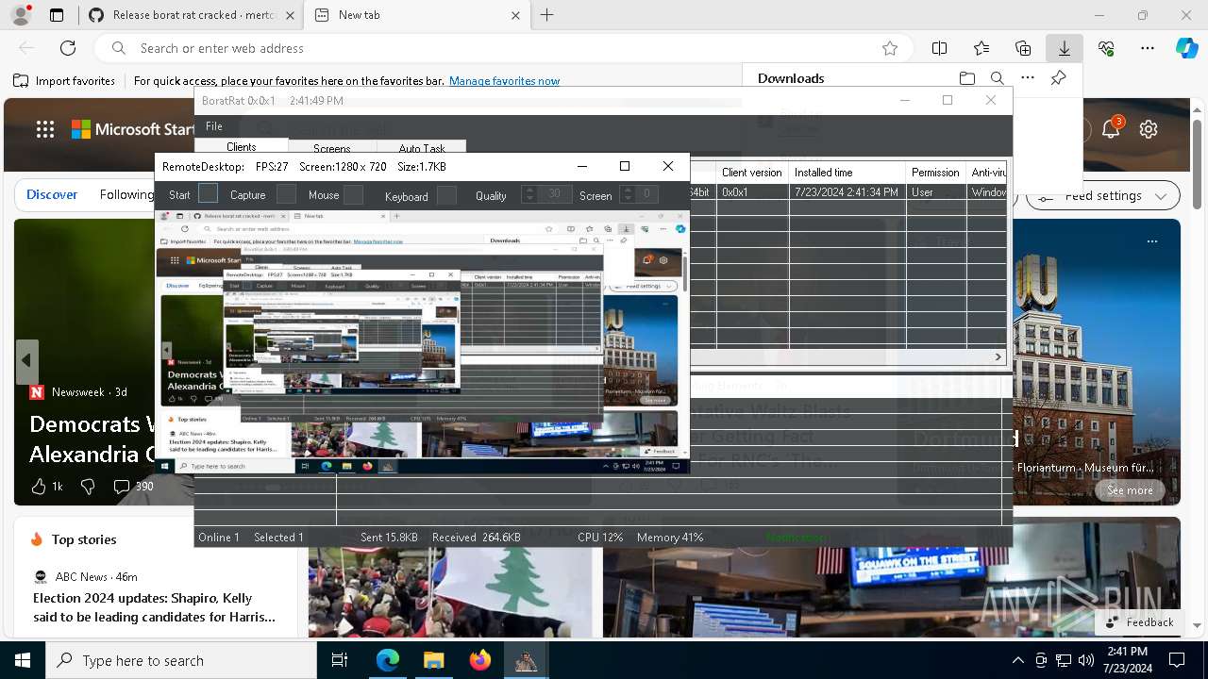The width and height of the screenshot is (1208, 679).
Task: Click the Installed time column header
Action: click(x=847, y=173)
